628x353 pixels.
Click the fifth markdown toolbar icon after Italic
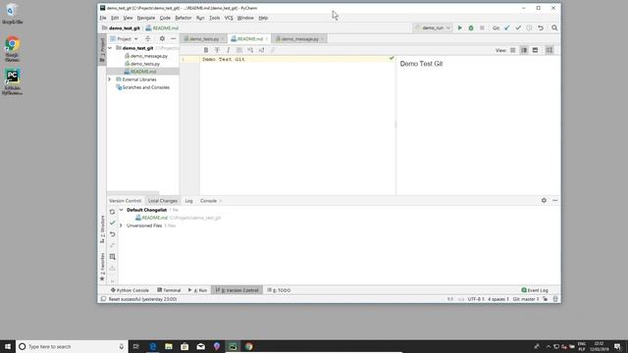tap(250, 50)
